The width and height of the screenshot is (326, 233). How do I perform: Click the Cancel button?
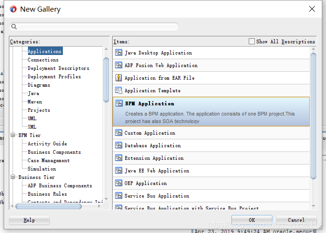(x=296, y=220)
